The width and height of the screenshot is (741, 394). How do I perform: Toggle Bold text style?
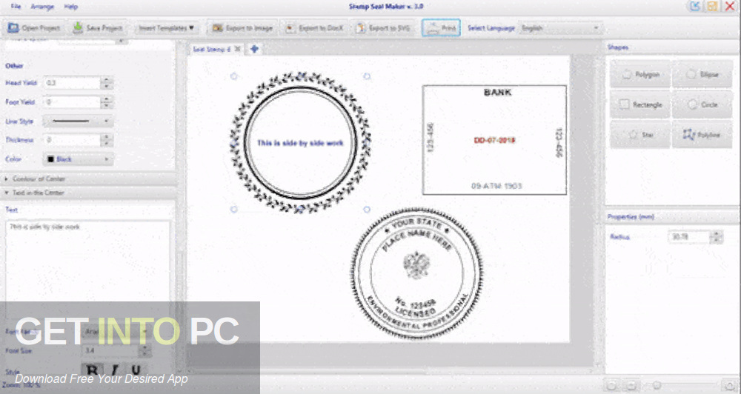click(93, 370)
